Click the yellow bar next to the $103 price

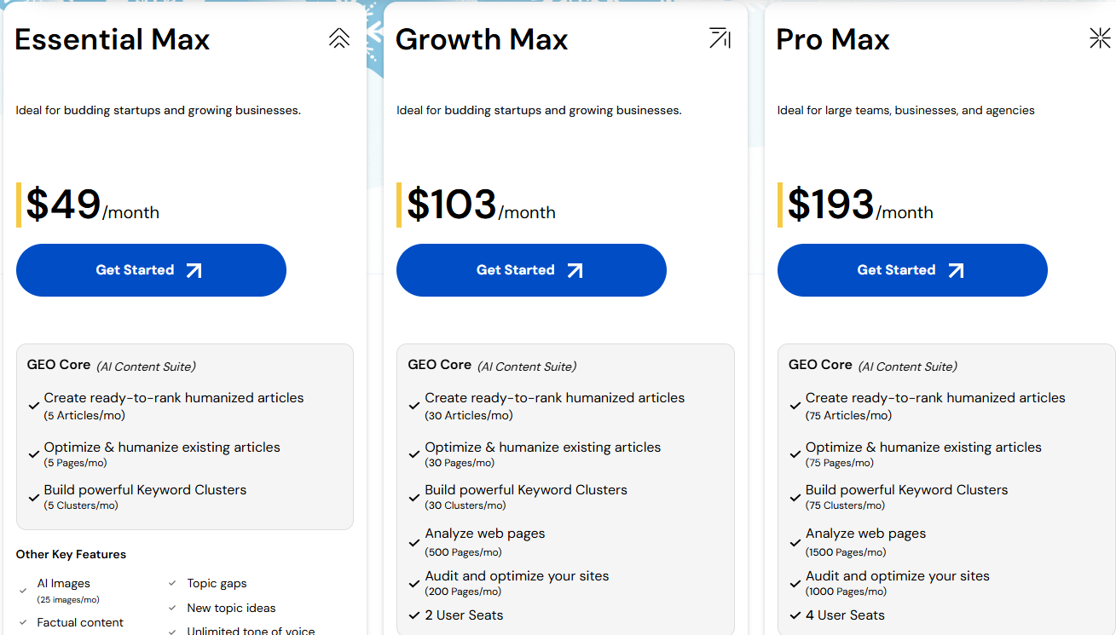pos(401,203)
